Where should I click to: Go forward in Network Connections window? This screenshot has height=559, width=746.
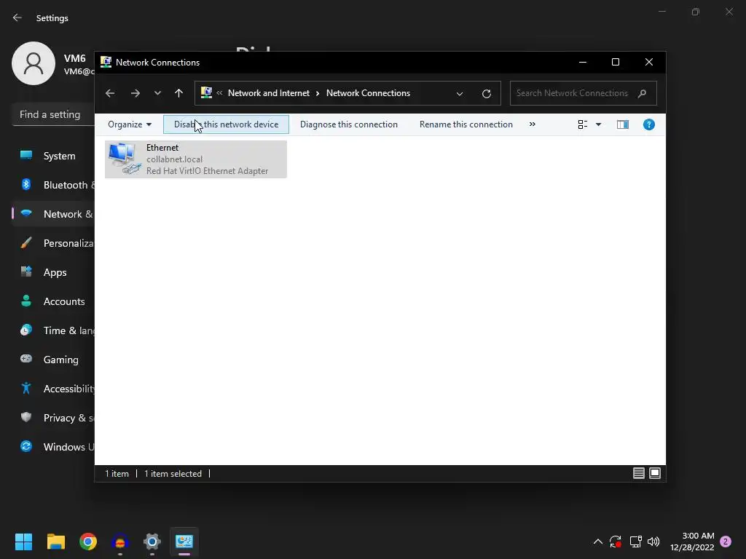coord(135,93)
